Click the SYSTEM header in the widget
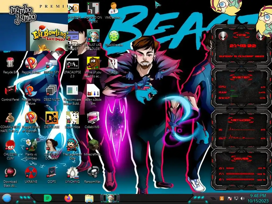The height and width of the screenshot is (204, 272). tap(241, 77)
